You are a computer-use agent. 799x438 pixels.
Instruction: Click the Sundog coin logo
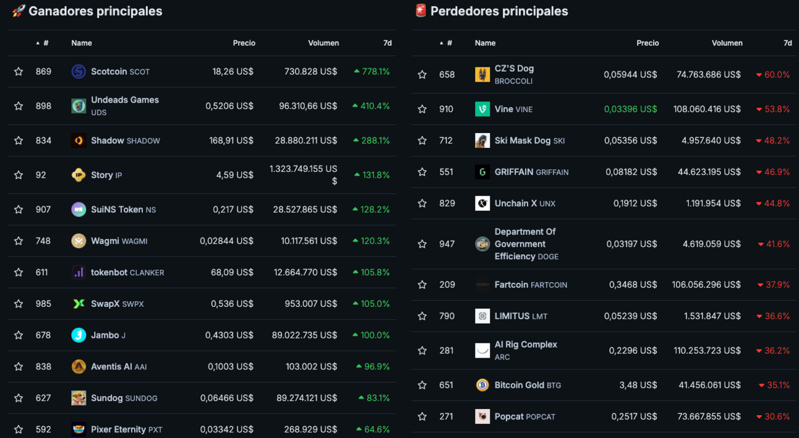coord(79,398)
